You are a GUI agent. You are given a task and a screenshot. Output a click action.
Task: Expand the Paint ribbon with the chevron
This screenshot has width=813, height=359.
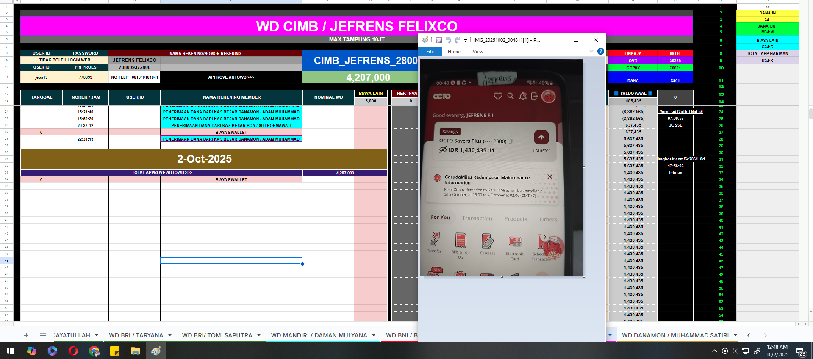pos(591,51)
